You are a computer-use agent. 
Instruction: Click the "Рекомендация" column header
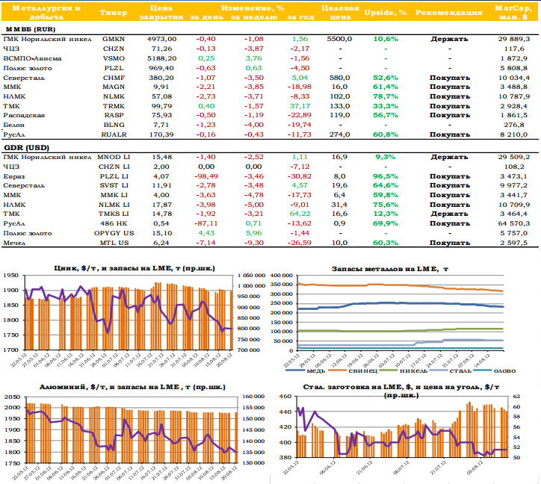(x=449, y=13)
